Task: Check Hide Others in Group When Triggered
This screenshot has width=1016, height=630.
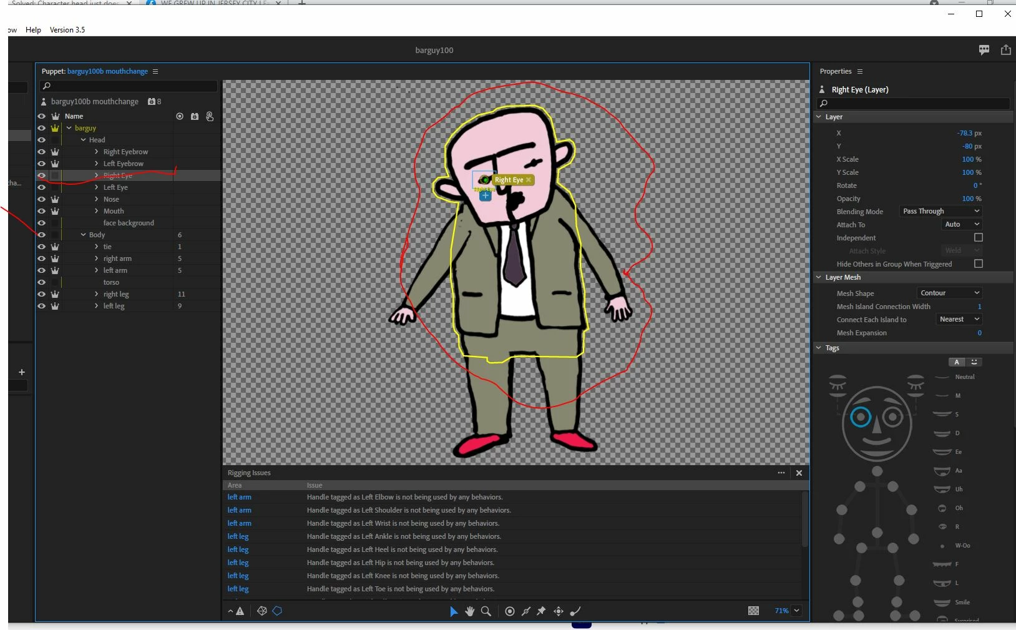Action: pos(979,264)
